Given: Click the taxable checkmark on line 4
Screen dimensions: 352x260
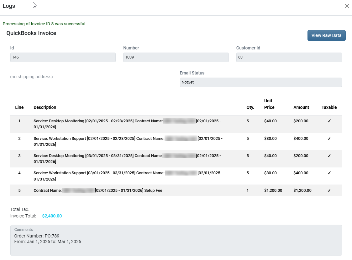Looking at the screenshot, I should [329, 173].
